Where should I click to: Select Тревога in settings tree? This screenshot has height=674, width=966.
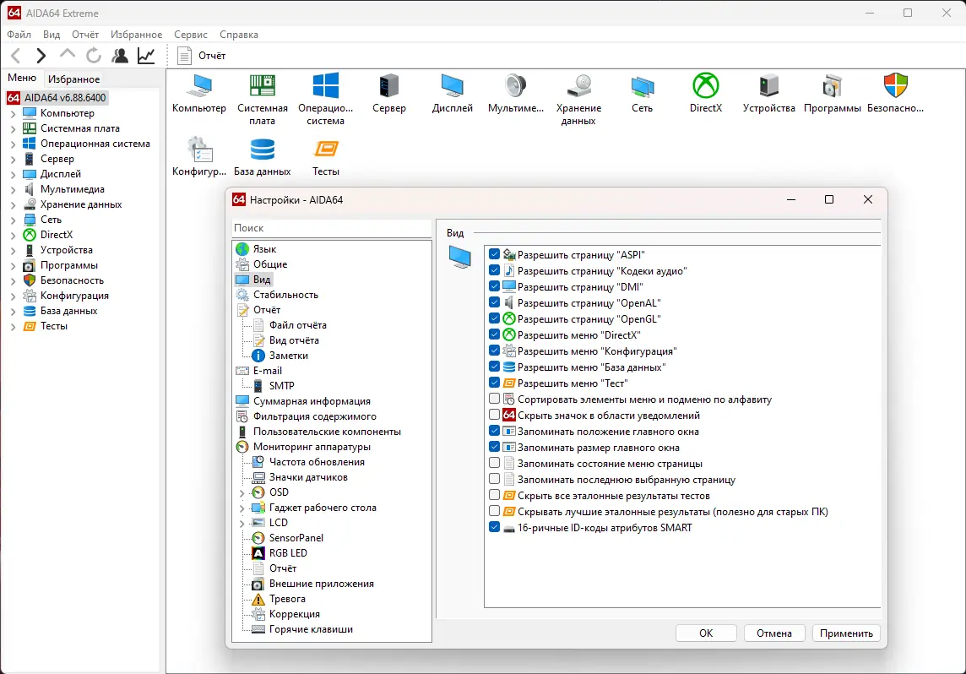click(x=287, y=599)
